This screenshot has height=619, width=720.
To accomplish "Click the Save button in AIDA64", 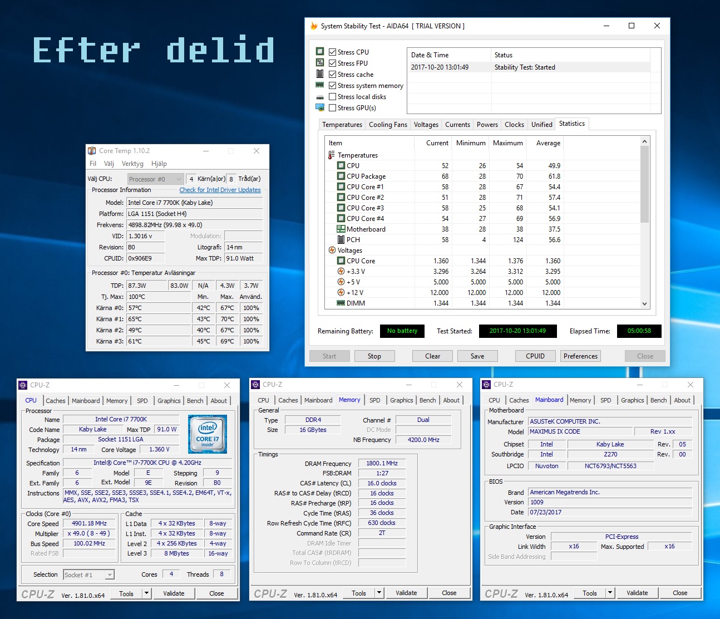I will (x=477, y=356).
